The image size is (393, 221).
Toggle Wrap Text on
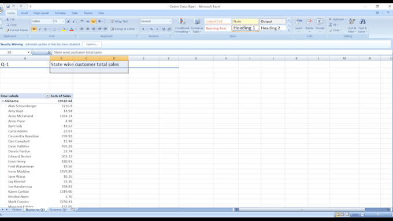[x=119, y=21]
